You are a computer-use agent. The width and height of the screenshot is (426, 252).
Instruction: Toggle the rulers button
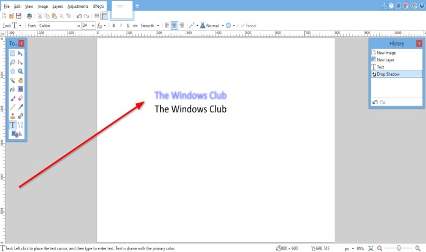[x=104, y=16]
